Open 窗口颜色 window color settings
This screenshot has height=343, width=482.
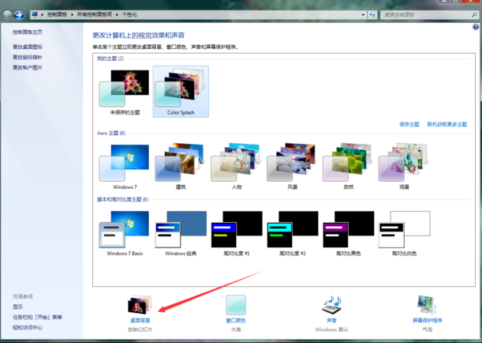[236, 307]
